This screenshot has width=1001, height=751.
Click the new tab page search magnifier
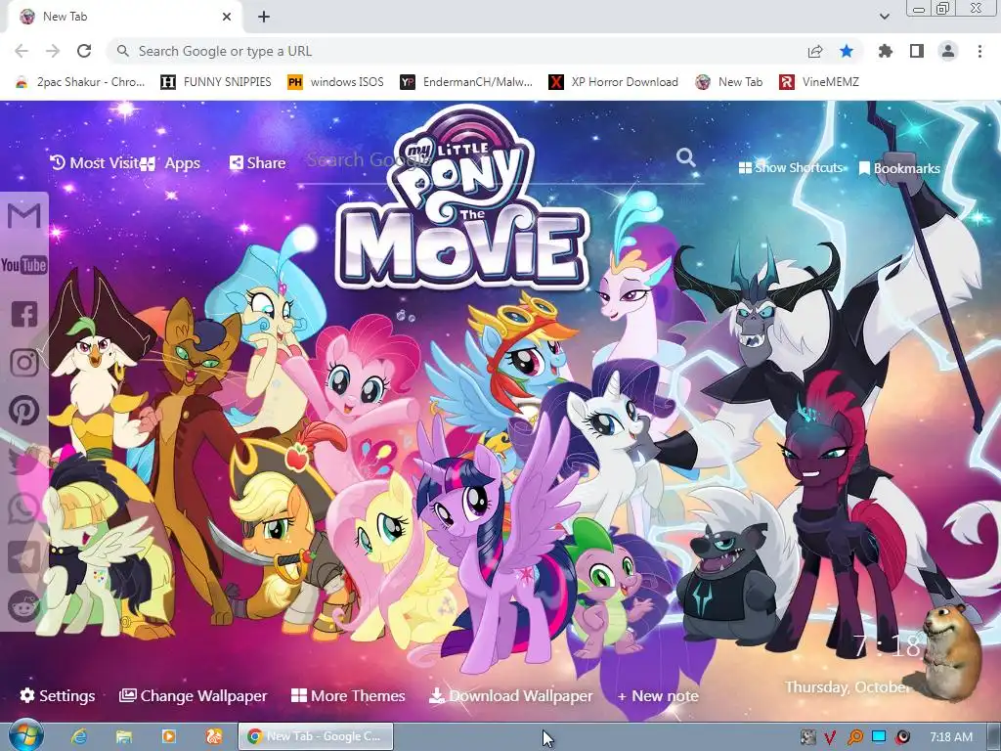pos(685,157)
